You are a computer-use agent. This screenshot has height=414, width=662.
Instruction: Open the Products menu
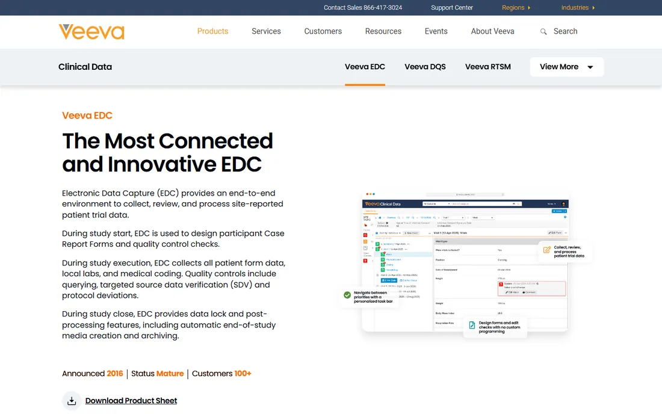coord(212,31)
